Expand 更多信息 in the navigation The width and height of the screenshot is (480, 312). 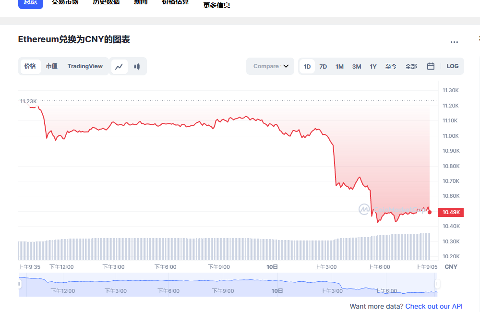coord(216,5)
